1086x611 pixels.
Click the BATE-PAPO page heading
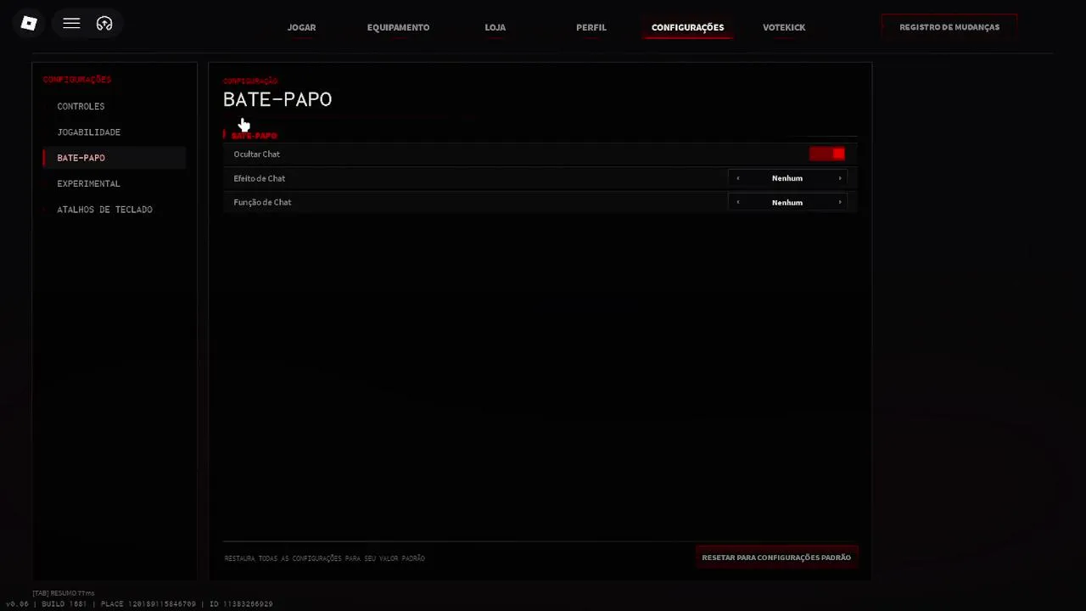(x=277, y=99)
